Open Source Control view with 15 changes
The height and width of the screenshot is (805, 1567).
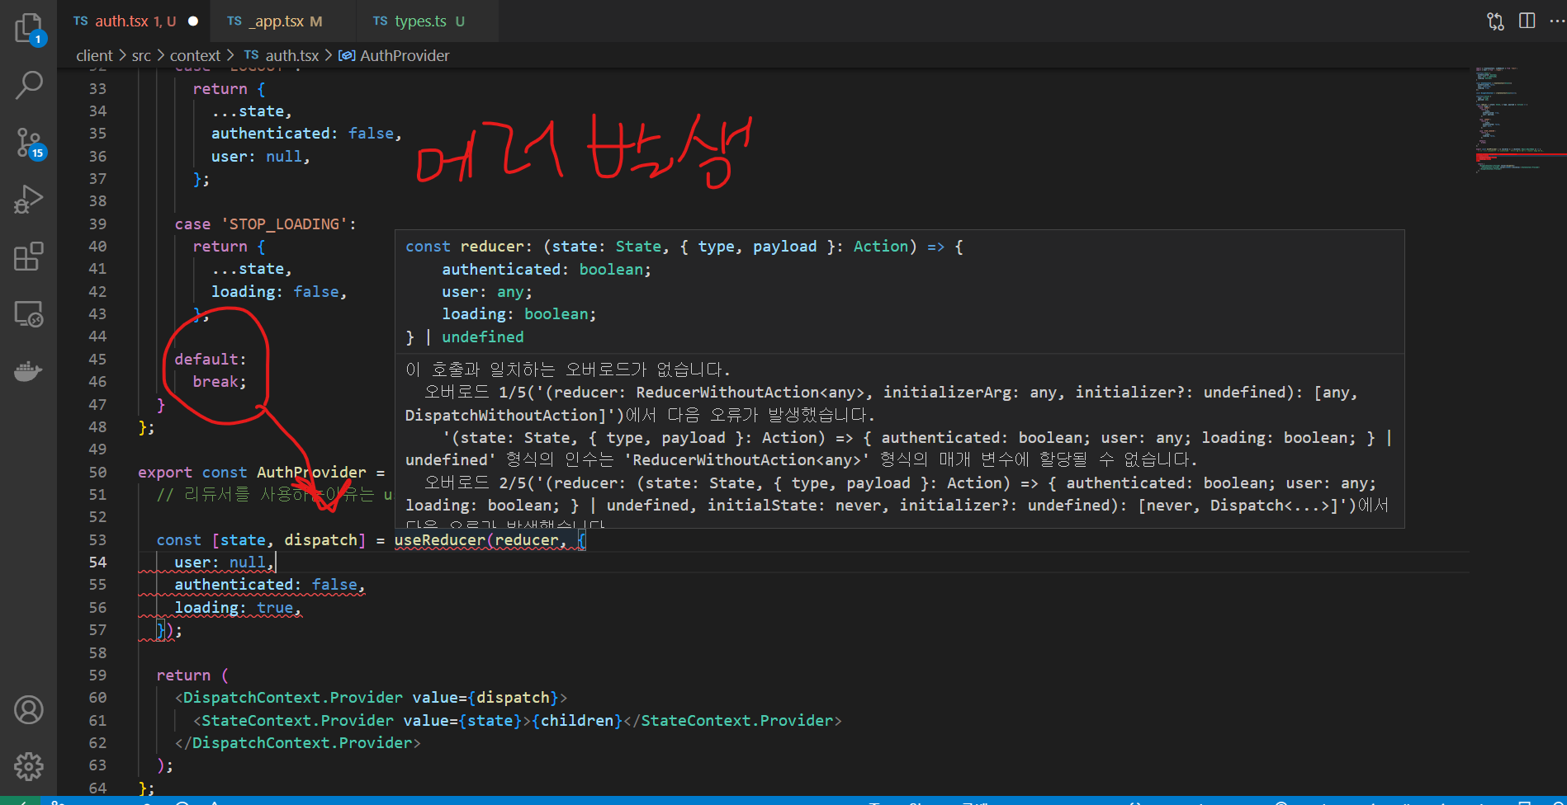pos(29,143)
